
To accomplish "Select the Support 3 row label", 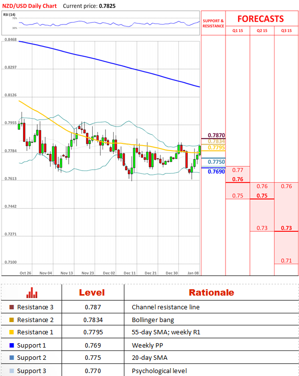I will (32, 371).
